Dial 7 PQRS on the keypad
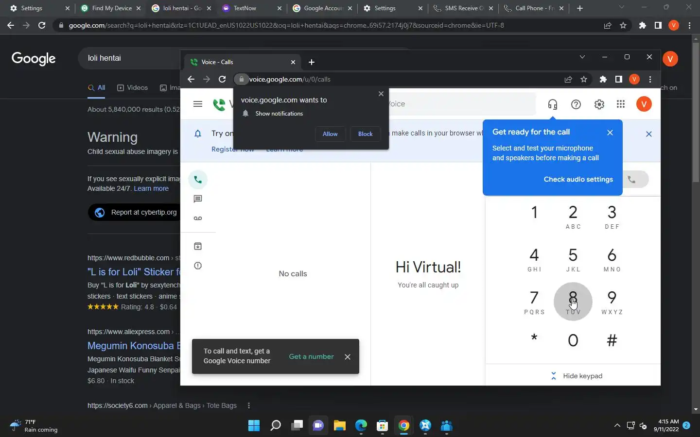The width and height of the screenshot is (700, 437). pyautogui.click(x=534, y=302)
